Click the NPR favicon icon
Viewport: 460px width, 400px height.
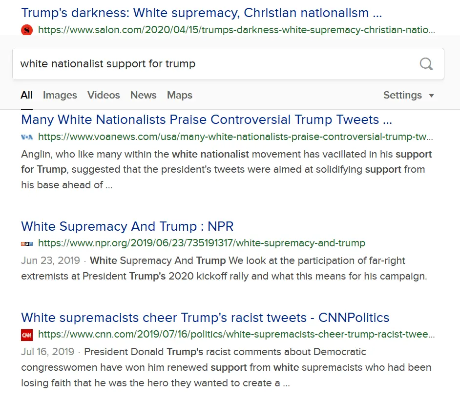click(x=27, y=243)
